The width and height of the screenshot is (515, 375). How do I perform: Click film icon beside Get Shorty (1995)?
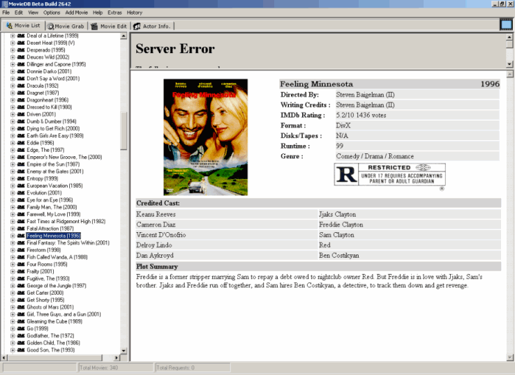click(21, 300)
